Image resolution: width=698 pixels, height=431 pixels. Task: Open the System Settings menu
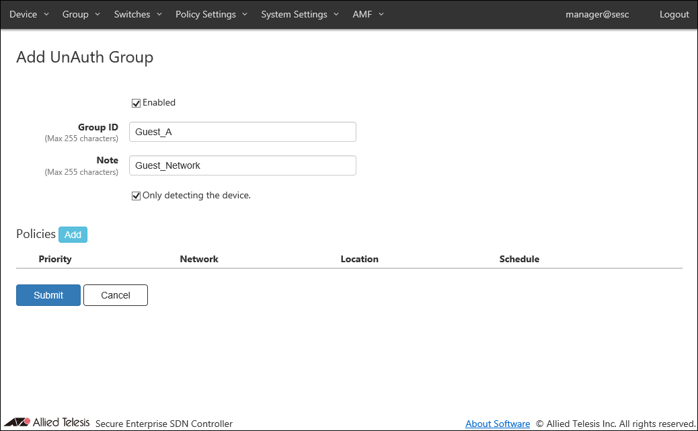pos(299,14)
